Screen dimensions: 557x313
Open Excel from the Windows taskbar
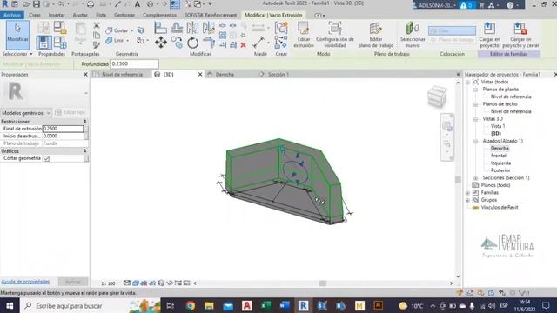coord(265,305)
